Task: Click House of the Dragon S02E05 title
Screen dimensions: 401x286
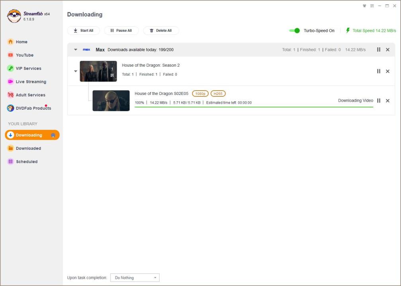Action: 161,94
